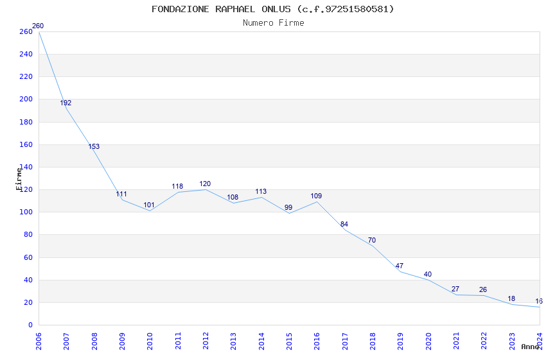Click the x-axis year 2007

[67, 341]
